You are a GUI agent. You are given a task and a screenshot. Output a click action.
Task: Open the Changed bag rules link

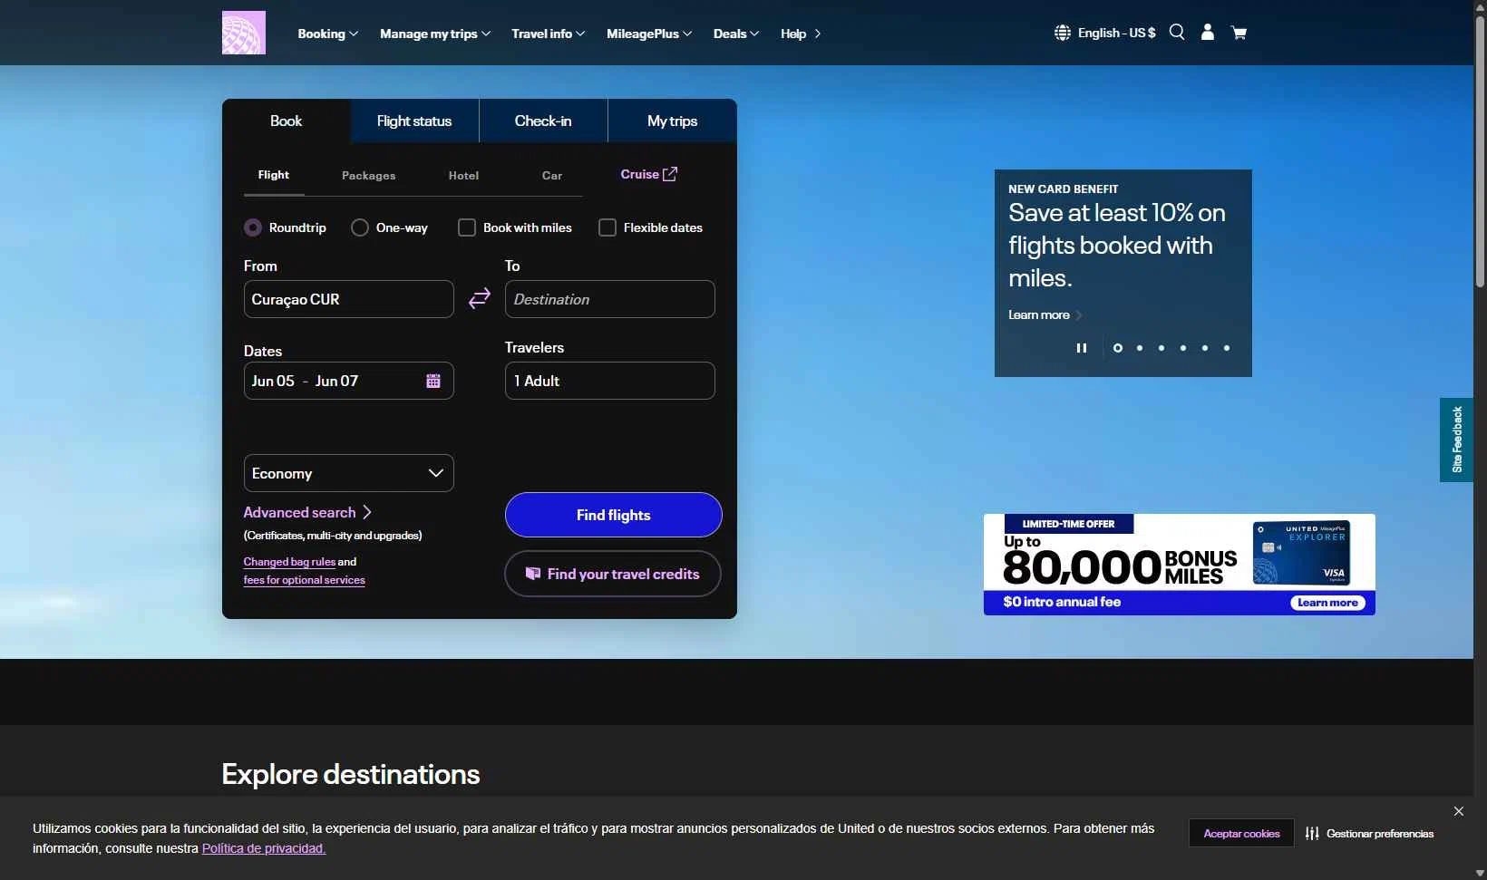tap(289, 562)
